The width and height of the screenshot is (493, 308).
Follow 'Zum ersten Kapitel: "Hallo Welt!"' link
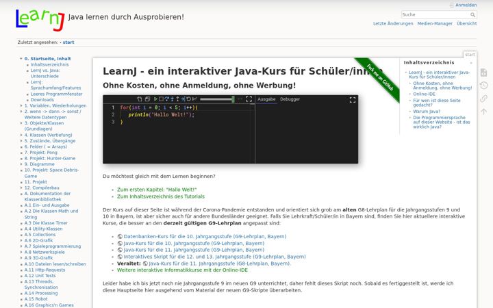pyautogui.click(x=157, y=190)
